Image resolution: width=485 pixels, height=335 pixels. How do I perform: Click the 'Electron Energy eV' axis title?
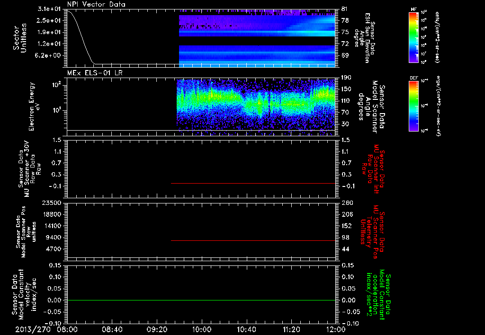pyautogui.click(x=34, y=106)
